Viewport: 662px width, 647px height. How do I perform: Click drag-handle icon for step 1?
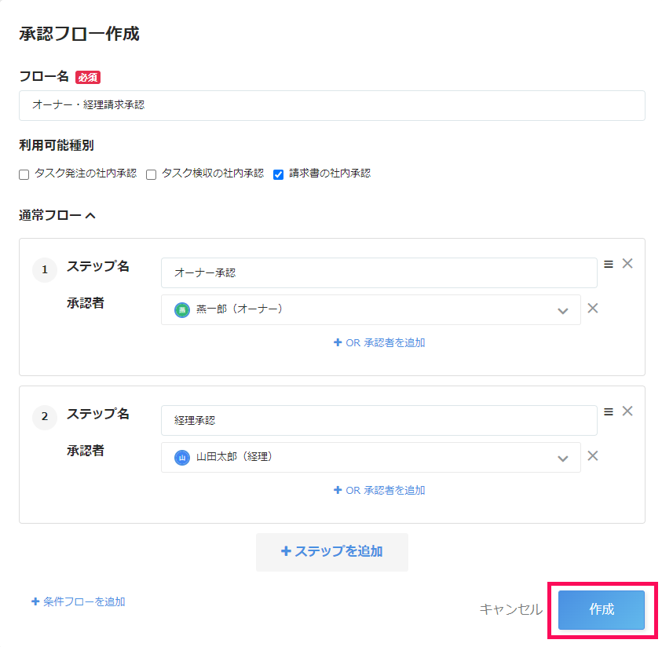point(608,264)
